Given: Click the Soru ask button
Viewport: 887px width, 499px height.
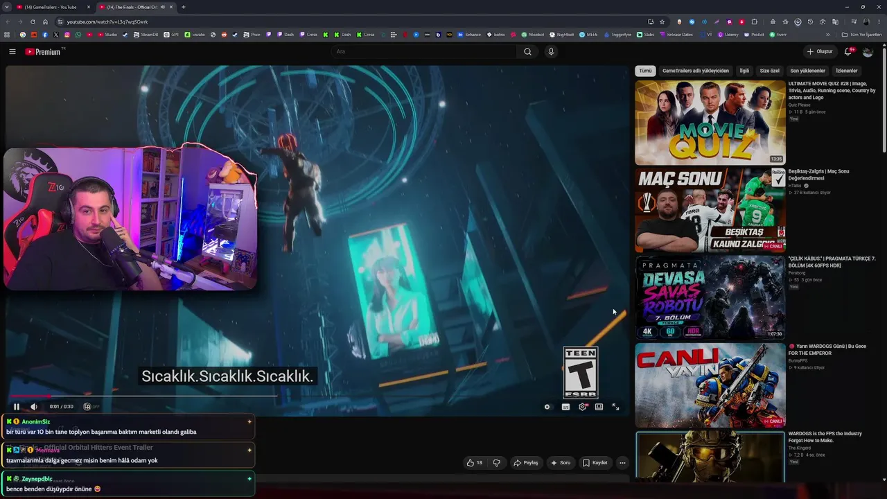Looking at the screenshot, I should [561, 463].
